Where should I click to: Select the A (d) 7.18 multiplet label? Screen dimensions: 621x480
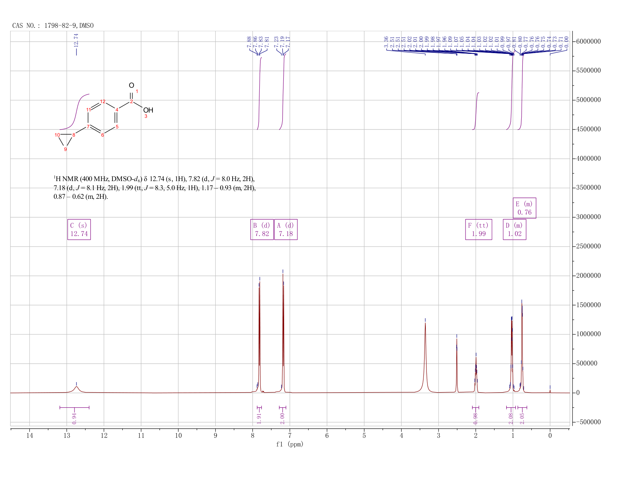pyautogui.click(x=286, y=229)
